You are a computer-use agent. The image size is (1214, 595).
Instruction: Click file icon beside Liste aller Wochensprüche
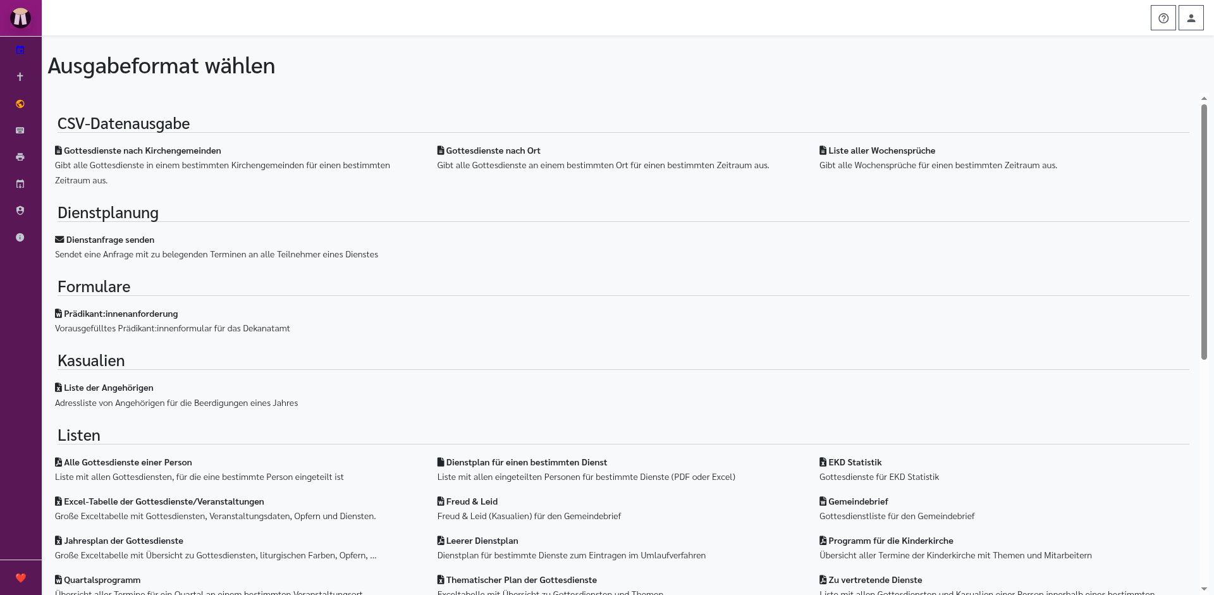[x=823, y=150]
